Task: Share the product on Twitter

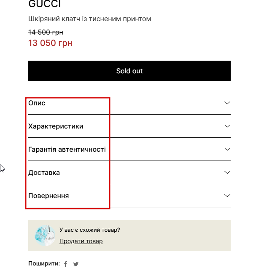Action: tap(76, 264)
